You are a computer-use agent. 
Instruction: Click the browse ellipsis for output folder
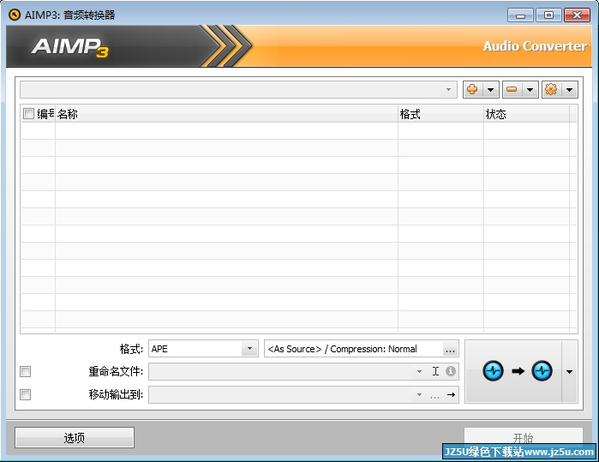click(x=434, y=395)
